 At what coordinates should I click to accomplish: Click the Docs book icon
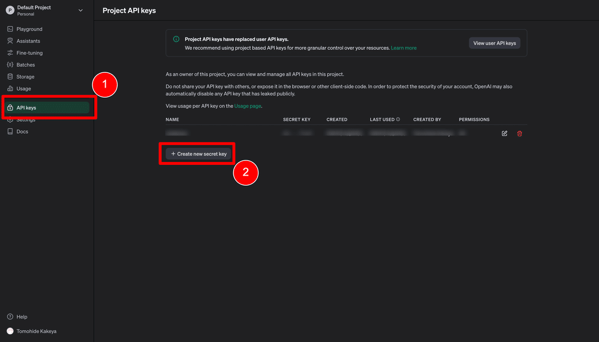click(10, 132)
